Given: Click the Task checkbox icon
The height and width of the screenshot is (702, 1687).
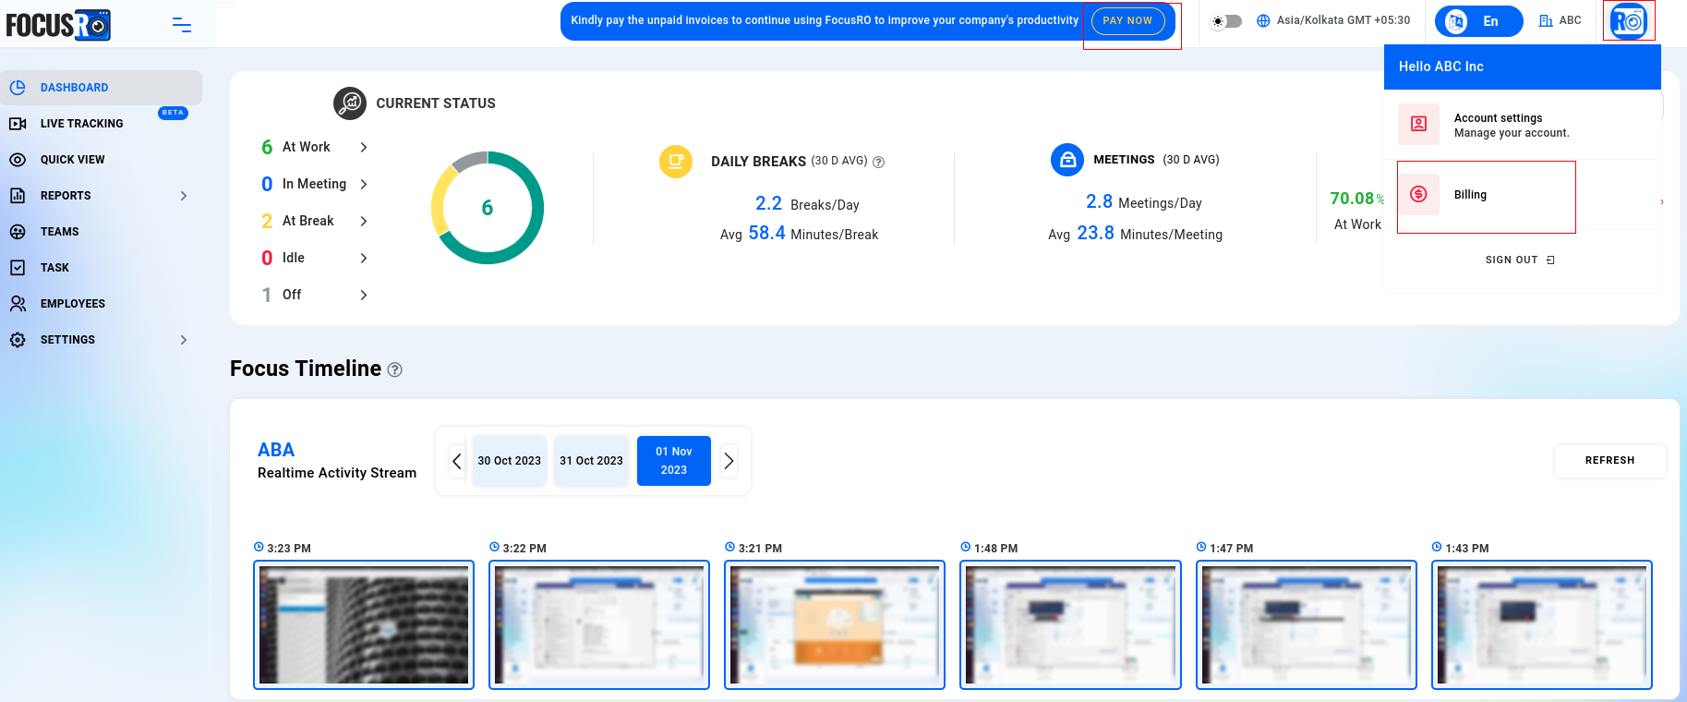Looking at the screenshot, I should (18, 268).
